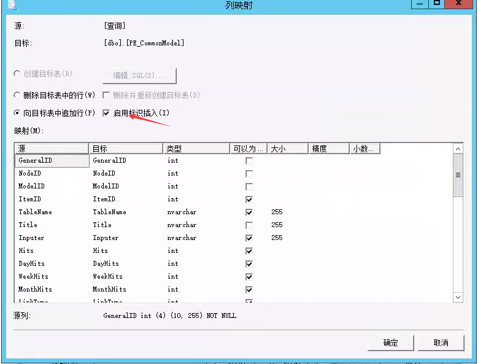Click the 大小 column header

[287, 149]
